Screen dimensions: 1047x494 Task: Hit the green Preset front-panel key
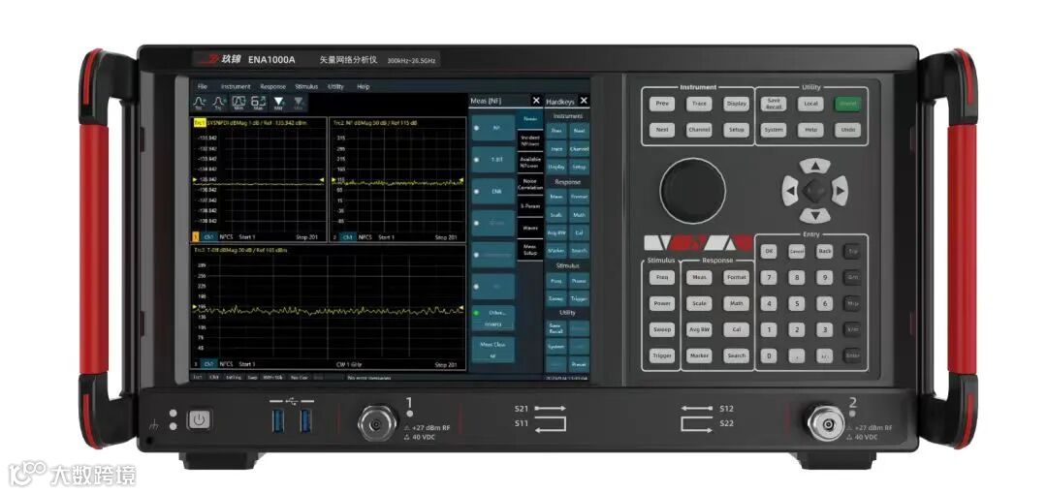coord(847,105)
